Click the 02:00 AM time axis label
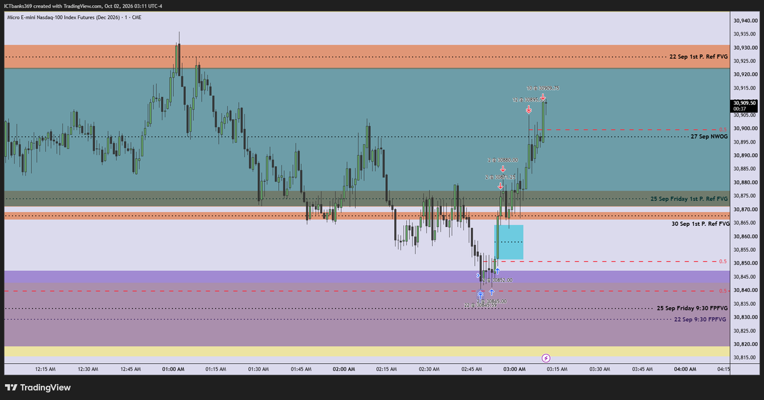 343,369
